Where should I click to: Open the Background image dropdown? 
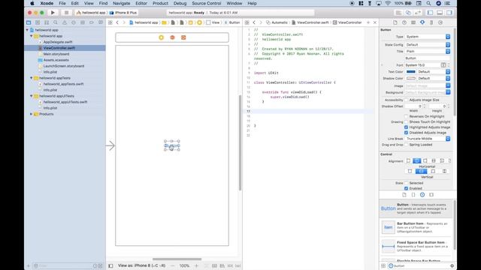(428, 92)
